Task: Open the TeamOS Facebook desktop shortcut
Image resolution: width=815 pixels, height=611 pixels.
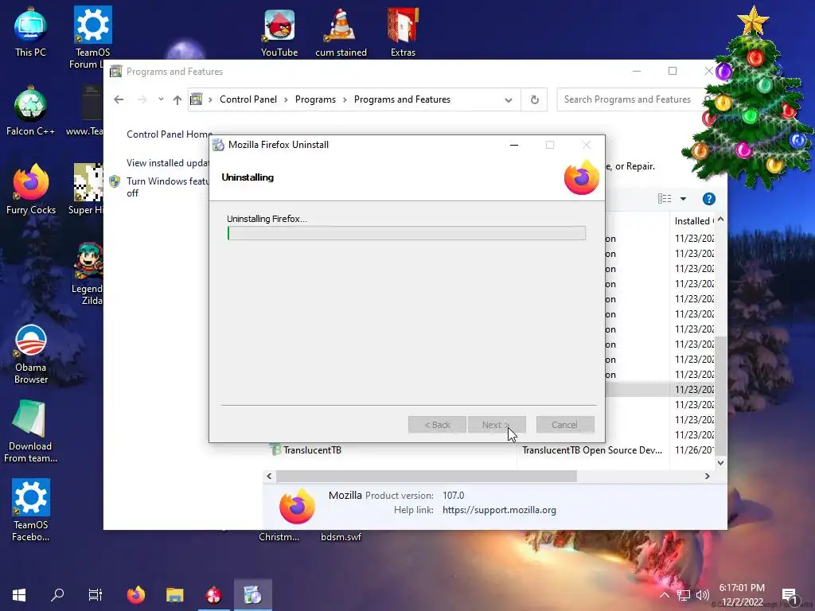Action: [x=31, y=510]
